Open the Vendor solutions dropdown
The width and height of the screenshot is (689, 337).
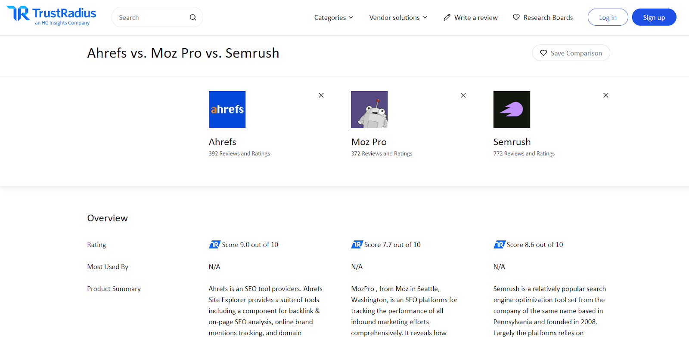pyautogui.click(x=398, y=17)
